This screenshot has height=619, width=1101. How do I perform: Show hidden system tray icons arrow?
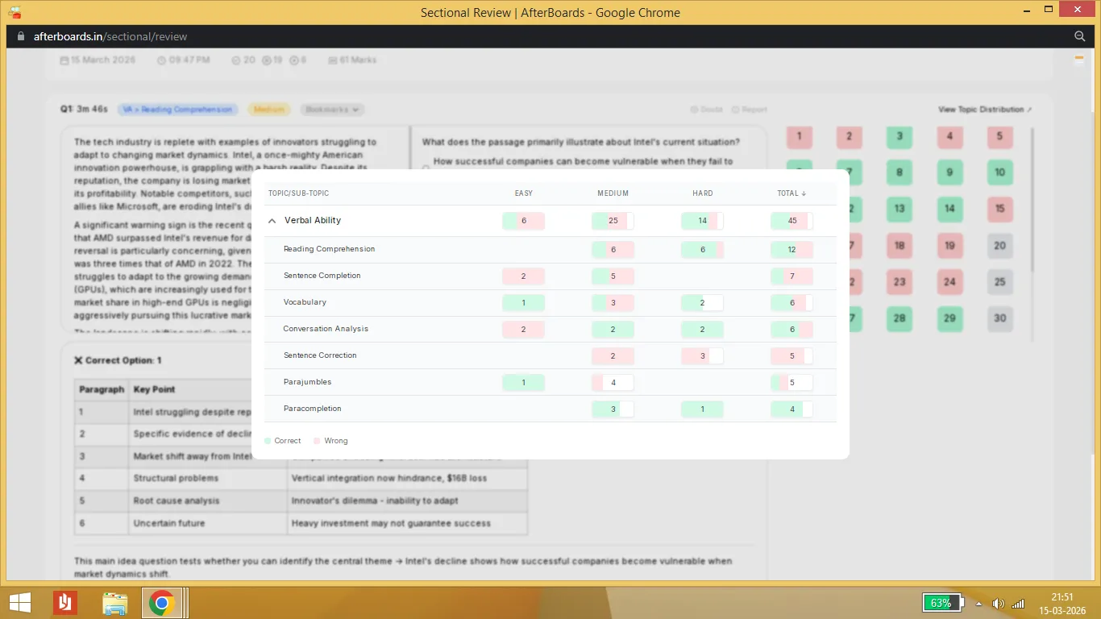(x=979, y=604)
